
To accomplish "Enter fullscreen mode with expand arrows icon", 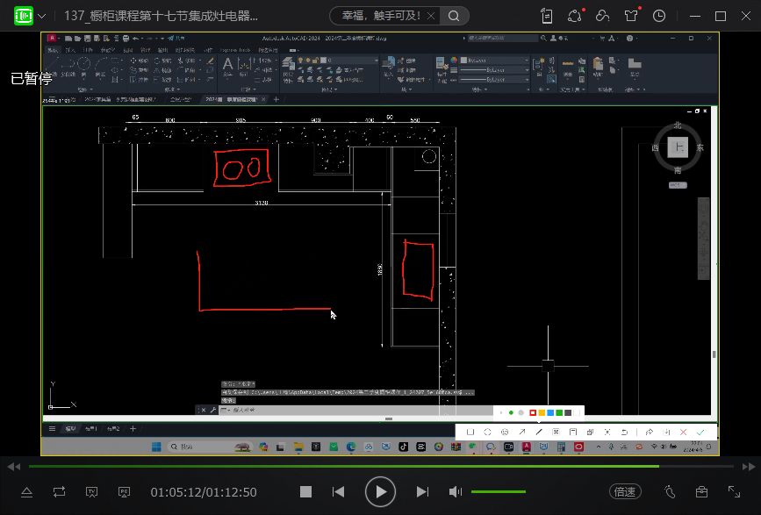I will 735,492.
